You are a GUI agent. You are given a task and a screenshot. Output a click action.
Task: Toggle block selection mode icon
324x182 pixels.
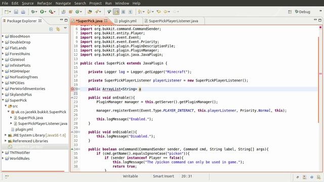pos(124,12)
